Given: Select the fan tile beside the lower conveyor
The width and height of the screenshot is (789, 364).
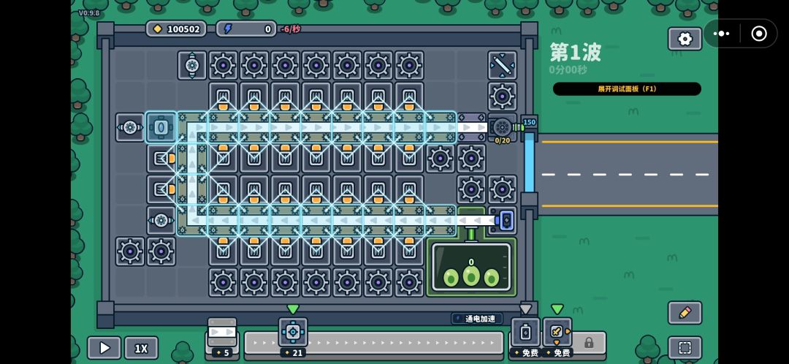Looking at the screenshot, I should tap(161, 221).
